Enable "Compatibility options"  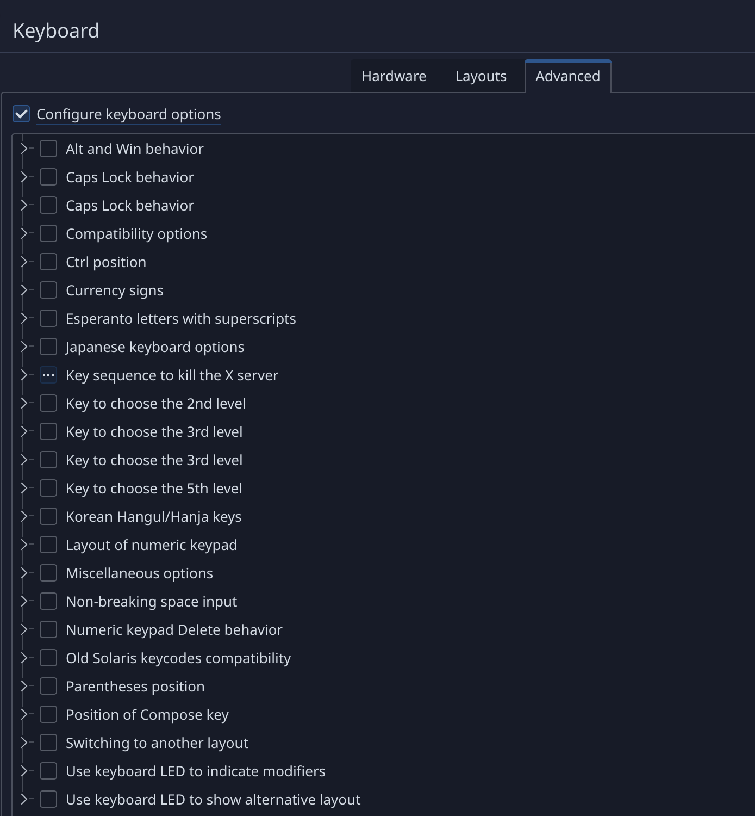click(48, 233)
